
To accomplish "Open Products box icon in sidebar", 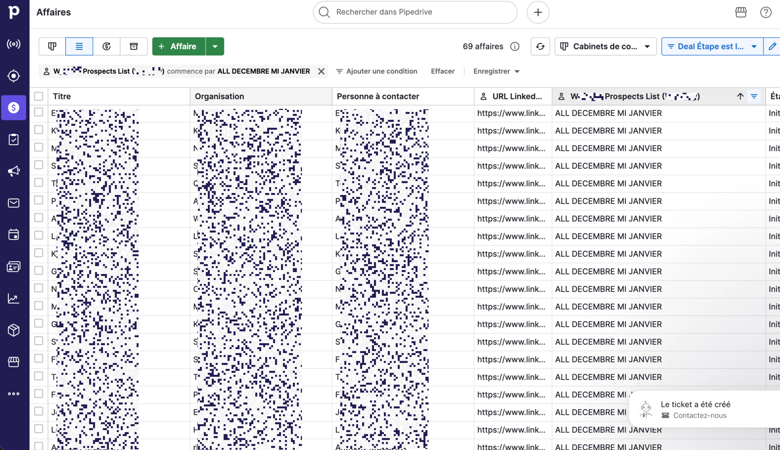I will [13, 330].
